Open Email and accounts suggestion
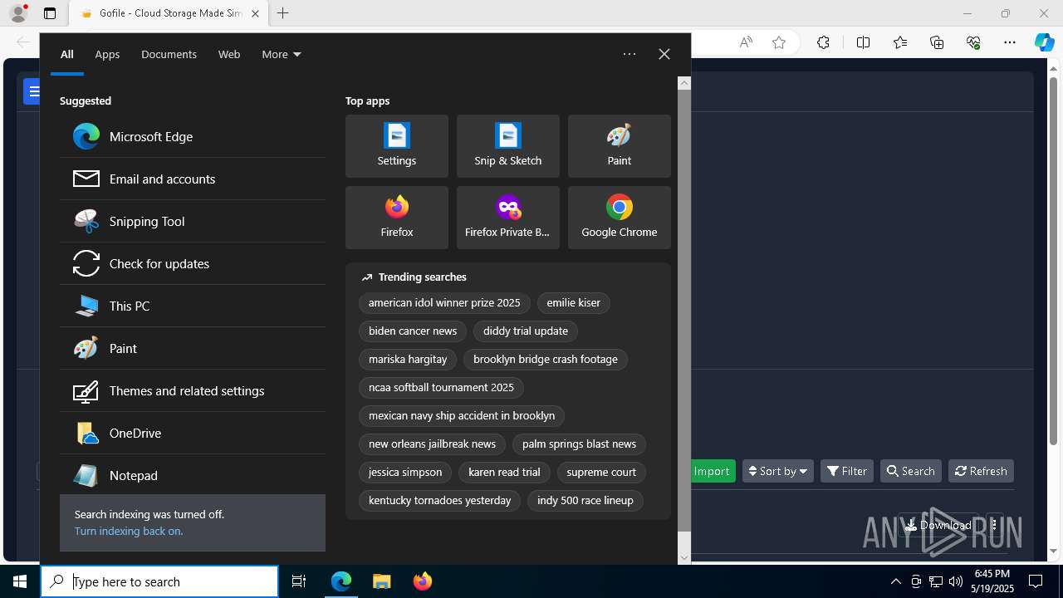1063x598 pixels. click(x=193, y=179)
